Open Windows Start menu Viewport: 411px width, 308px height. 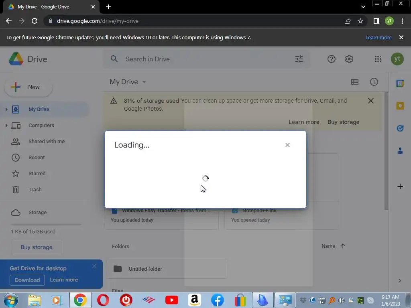[11, 300]
